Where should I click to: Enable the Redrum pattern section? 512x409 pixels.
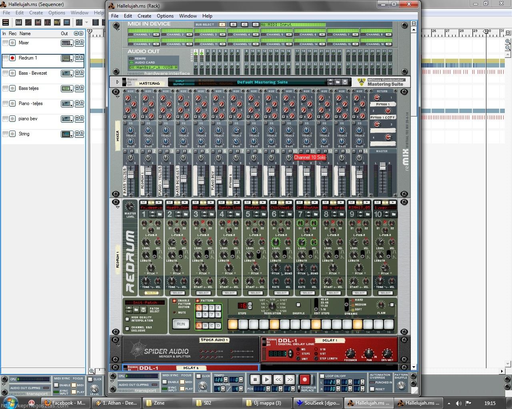[x=174, y=301]
